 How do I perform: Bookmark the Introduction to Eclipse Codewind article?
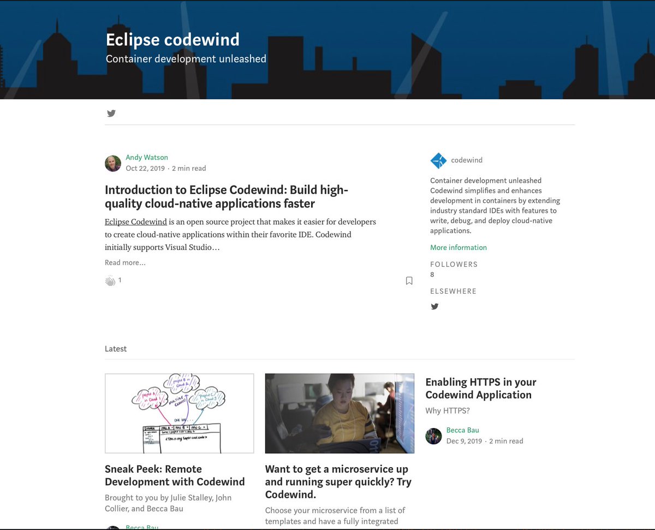(x=409, y=281)
